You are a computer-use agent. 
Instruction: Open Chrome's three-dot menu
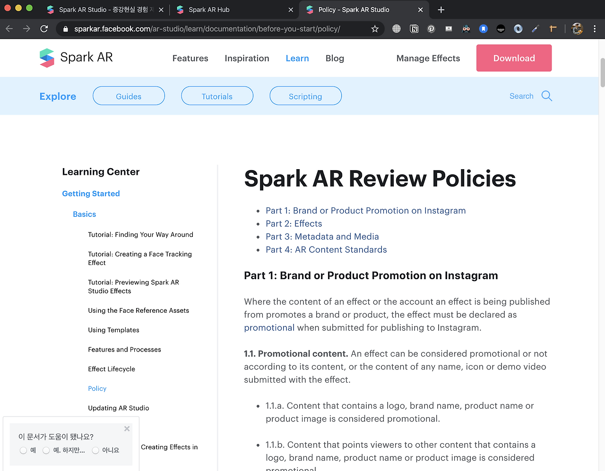(x=595, y=29)
